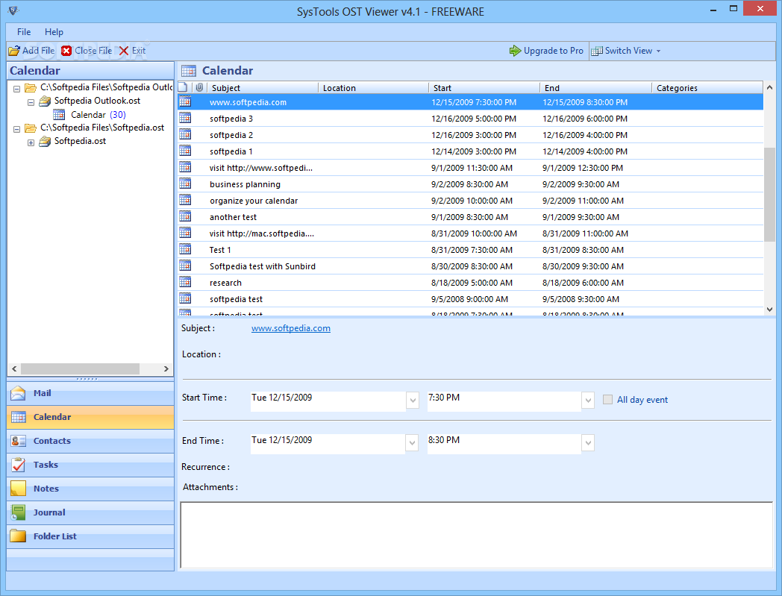Click the calendar list scroll down arrow

769,310
